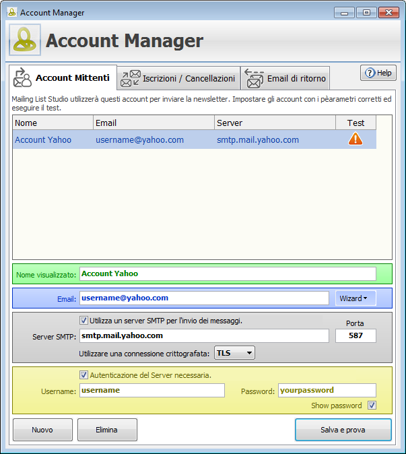Open the Email di ritorno tab
The image size is (406, 454).
click(285, 78)
